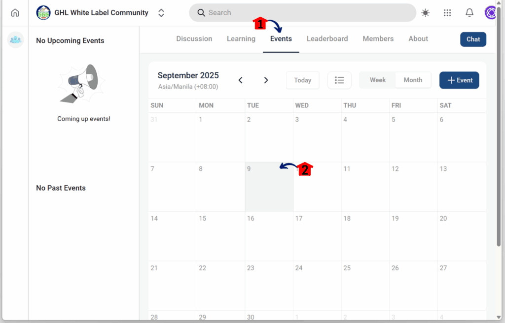The width and height of the screenshot is (505, 323).
Task: Open the user profile avatar
Action: coord(491,13)
